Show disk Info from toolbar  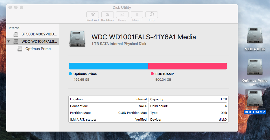tap(152, 15)
